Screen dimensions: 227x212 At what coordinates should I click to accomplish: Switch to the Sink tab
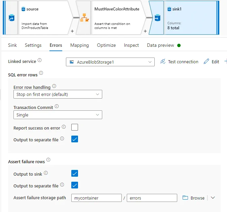(12, 45)
